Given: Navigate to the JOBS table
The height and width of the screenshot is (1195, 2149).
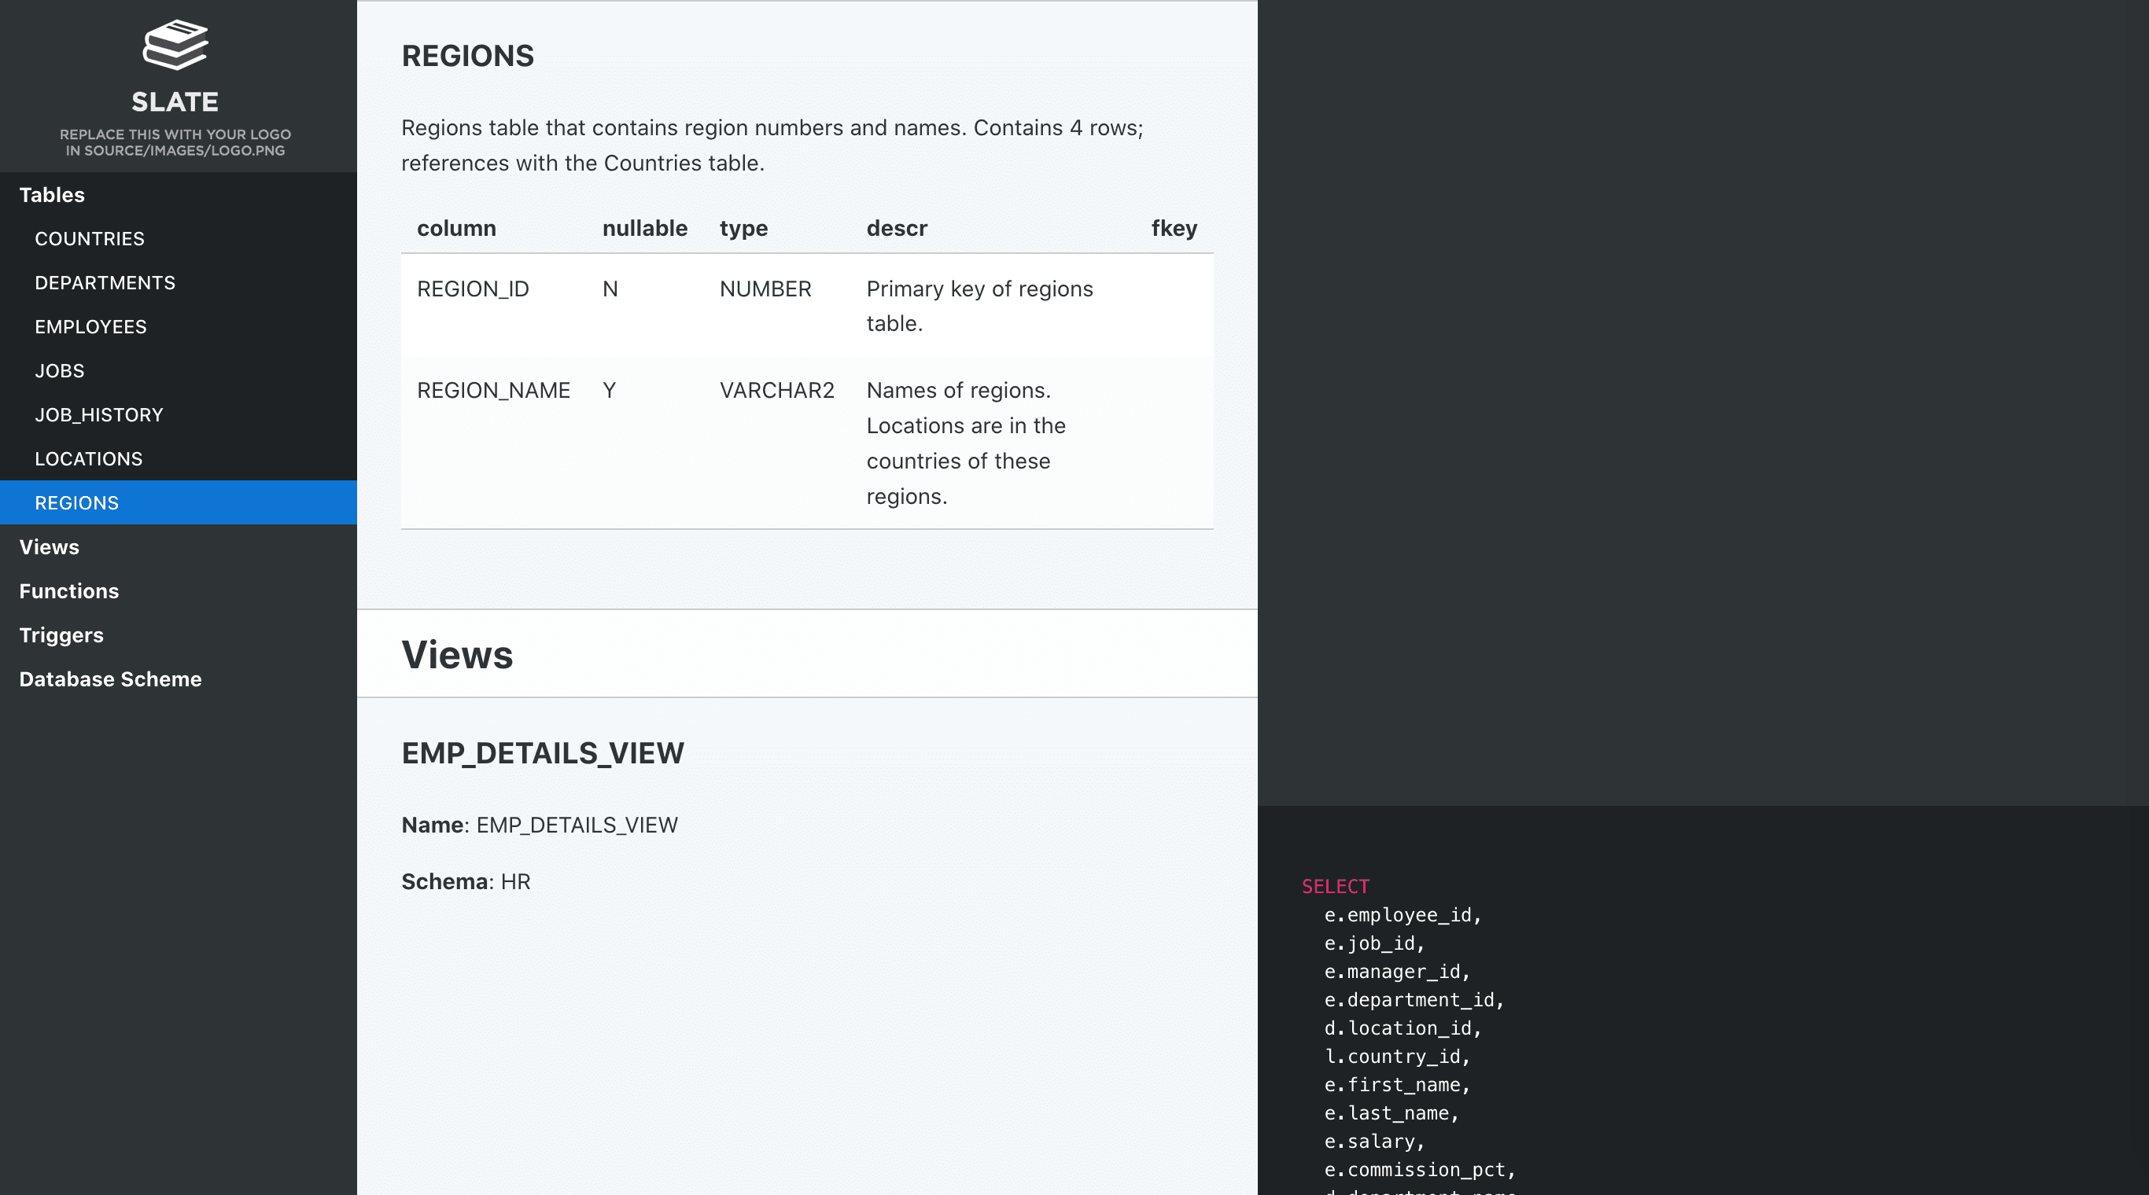Looking at the screenshot, I should click(x=59, y=371).
